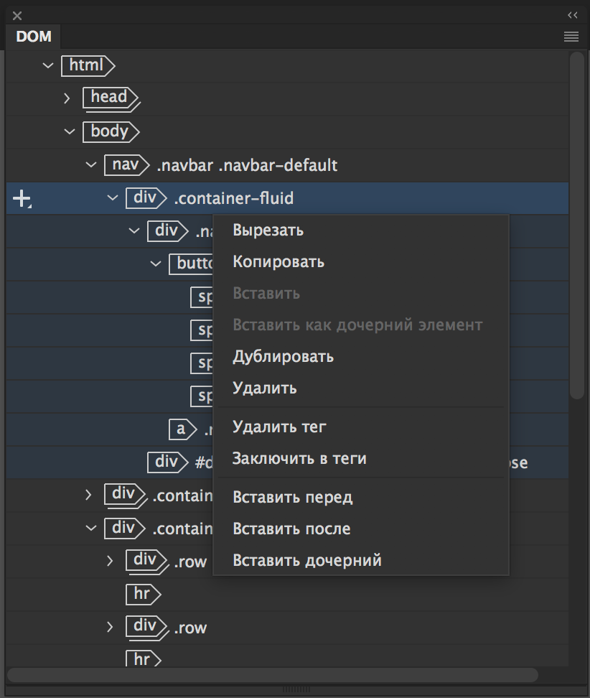Viewport: 590px width, 698px height.
Task: Close the DOM panel with X icon
Action: click(17, 16)
